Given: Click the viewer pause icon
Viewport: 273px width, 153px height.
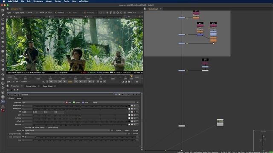Looking at the screenshot, I should point(125,13).
